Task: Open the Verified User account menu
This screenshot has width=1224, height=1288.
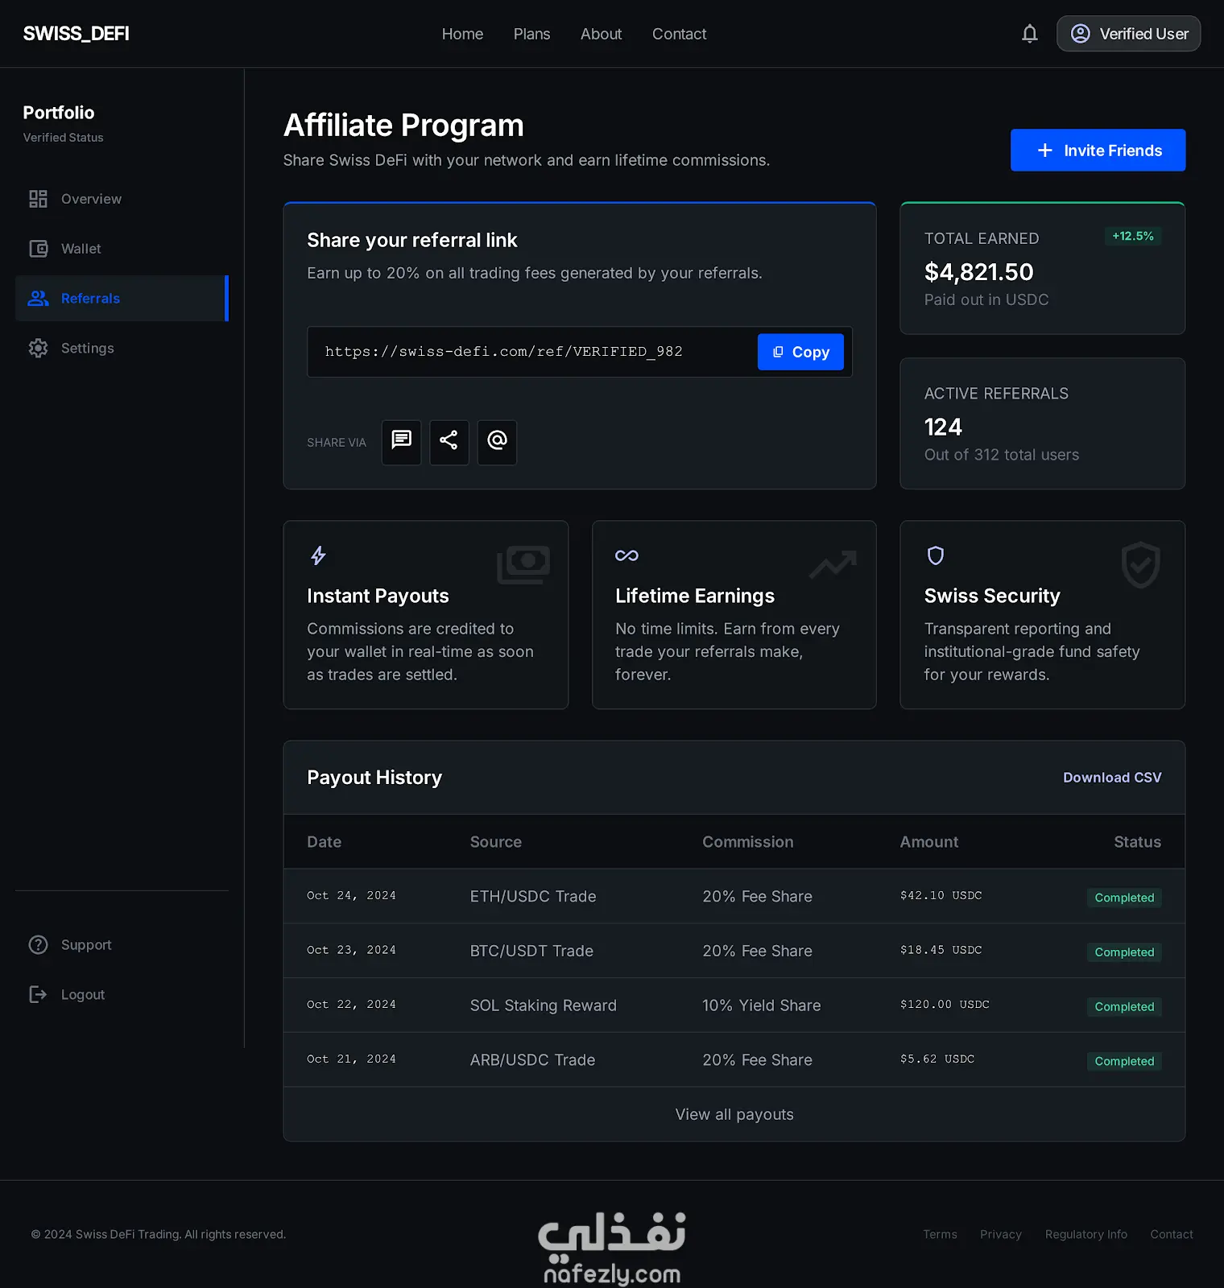Action: pos(1128,34)
